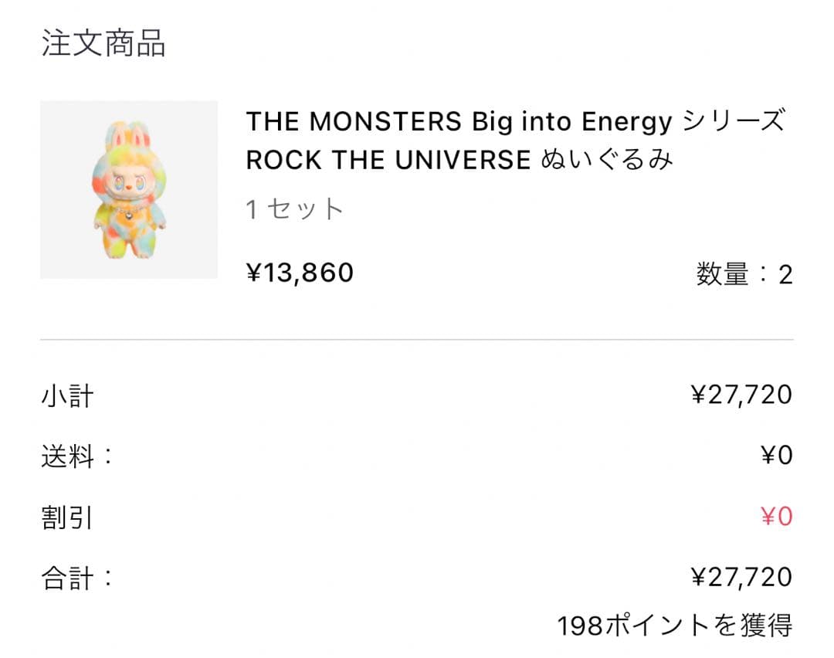Screen dimensions: 834x658
Task: Click the 小計 amount ¥27,720
Action: tap(741, 395)
